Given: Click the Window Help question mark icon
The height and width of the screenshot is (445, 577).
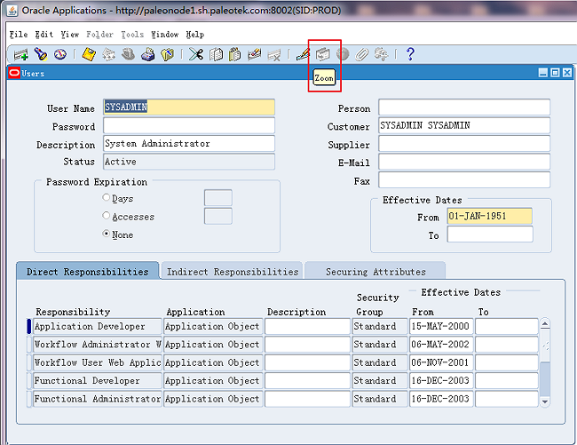Looking at the screenshot, I should tap(410, 54).
